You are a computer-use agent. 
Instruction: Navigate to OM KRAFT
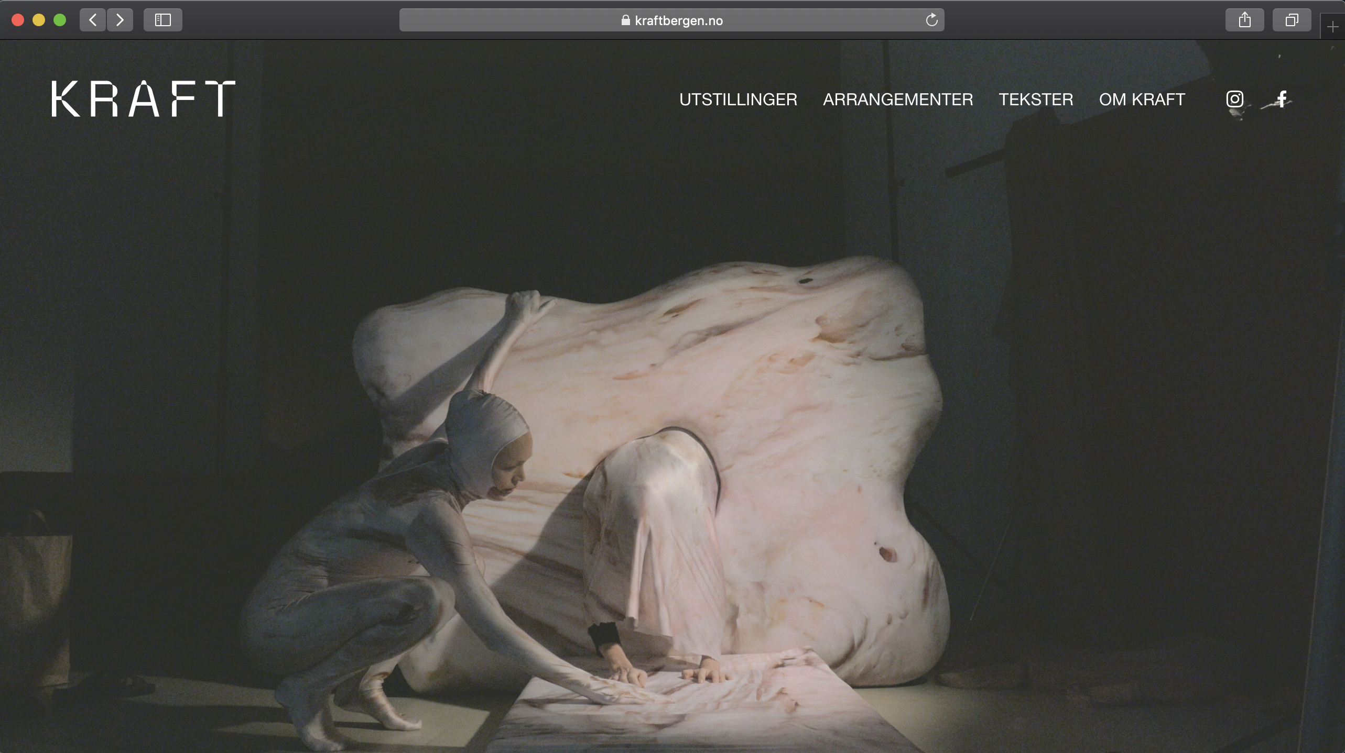(1142, 99)
